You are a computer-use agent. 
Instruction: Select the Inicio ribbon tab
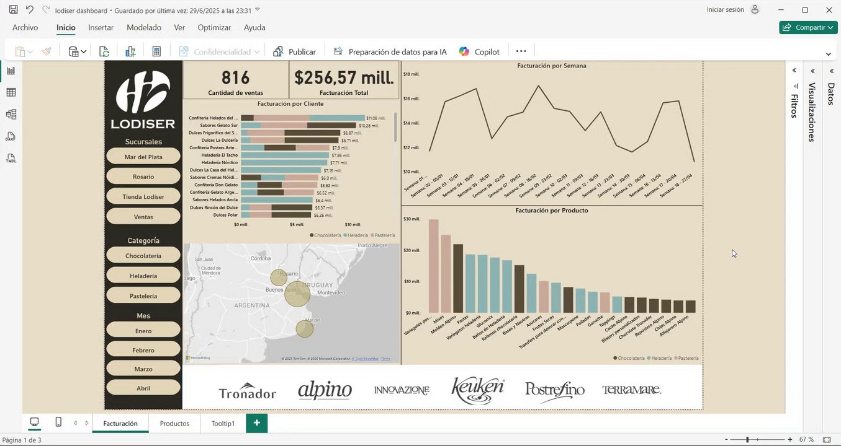(66, 27)
